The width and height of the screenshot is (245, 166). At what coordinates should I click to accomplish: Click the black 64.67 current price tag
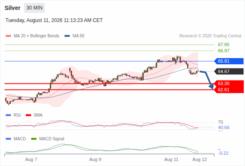229,71
